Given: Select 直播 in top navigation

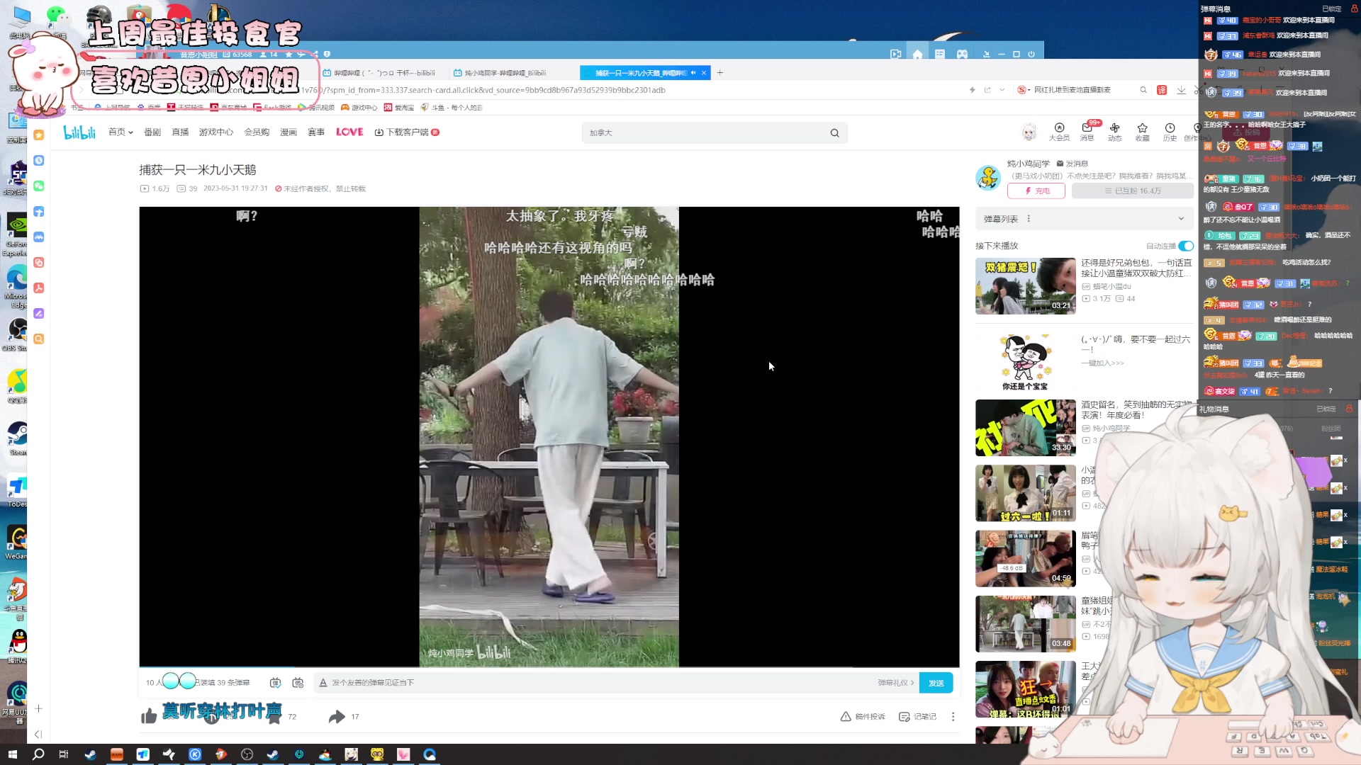Looking at the screenshot, I should pos(180,132).
